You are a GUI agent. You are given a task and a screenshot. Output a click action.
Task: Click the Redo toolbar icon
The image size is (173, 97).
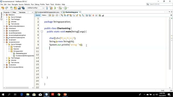[7, 8]
